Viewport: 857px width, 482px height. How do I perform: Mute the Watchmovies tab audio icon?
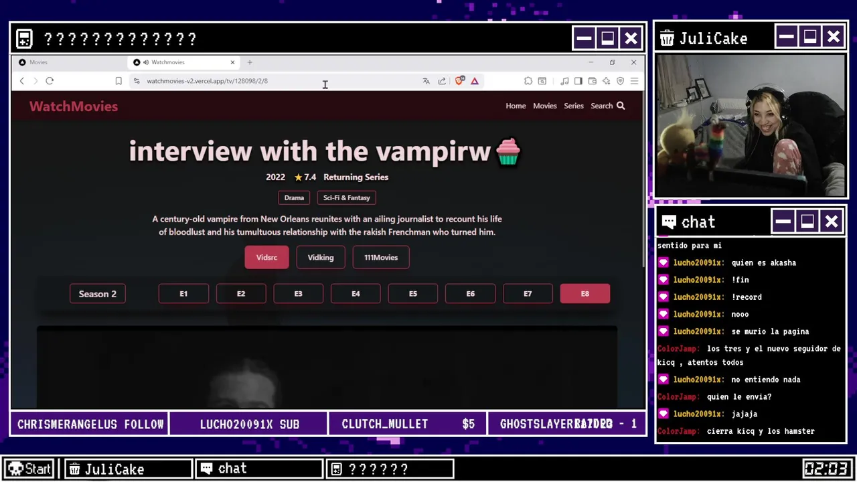145,62
